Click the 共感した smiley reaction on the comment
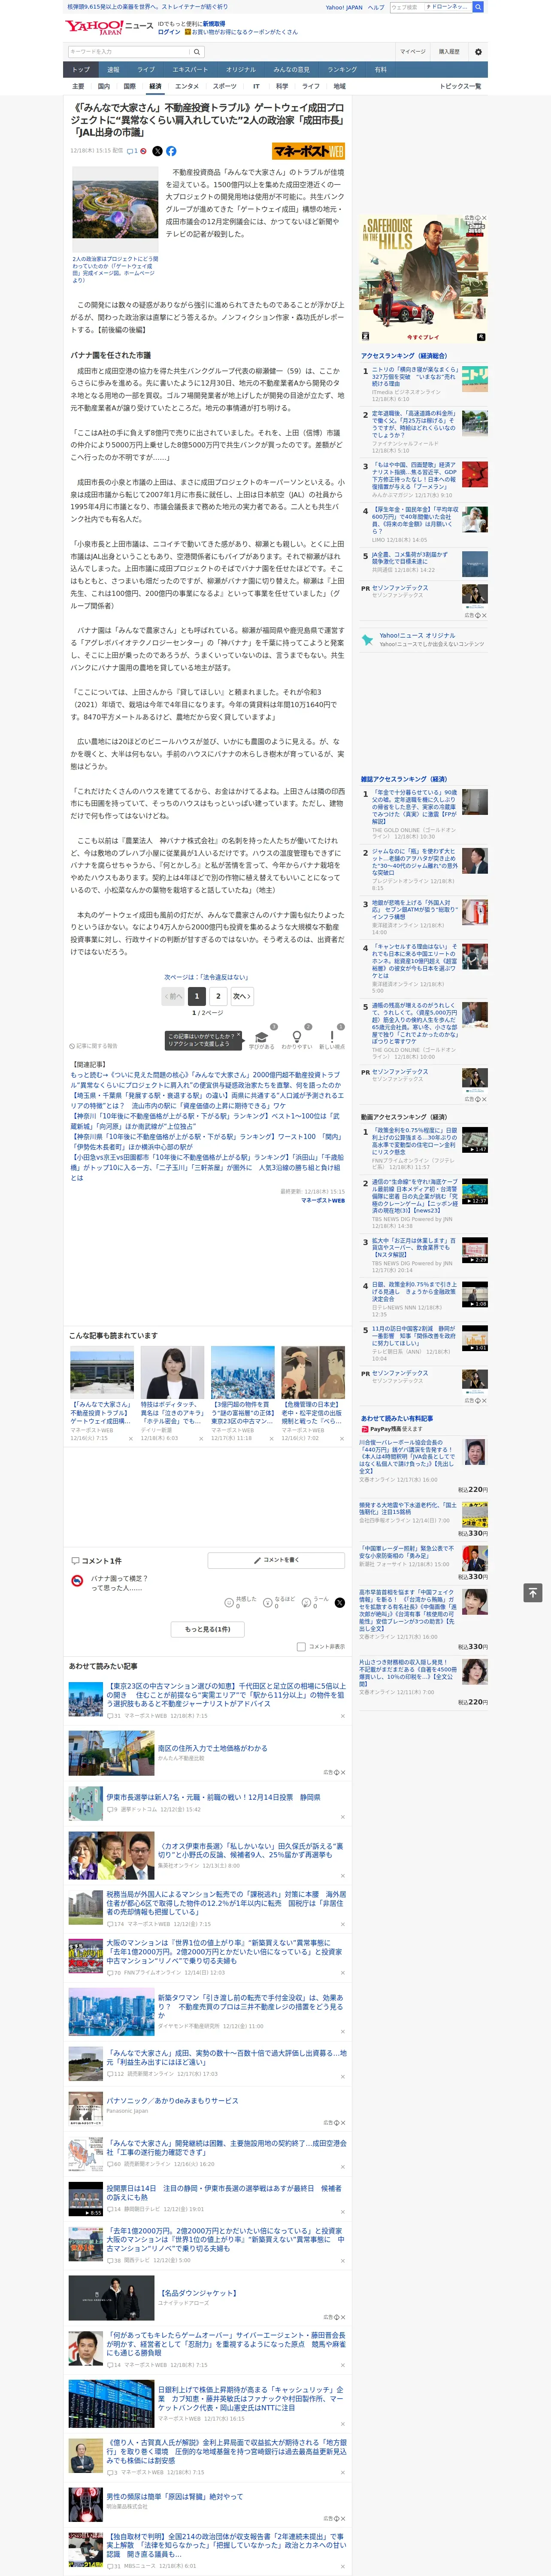This screenshot has height=2576, width=551. 229,1603
